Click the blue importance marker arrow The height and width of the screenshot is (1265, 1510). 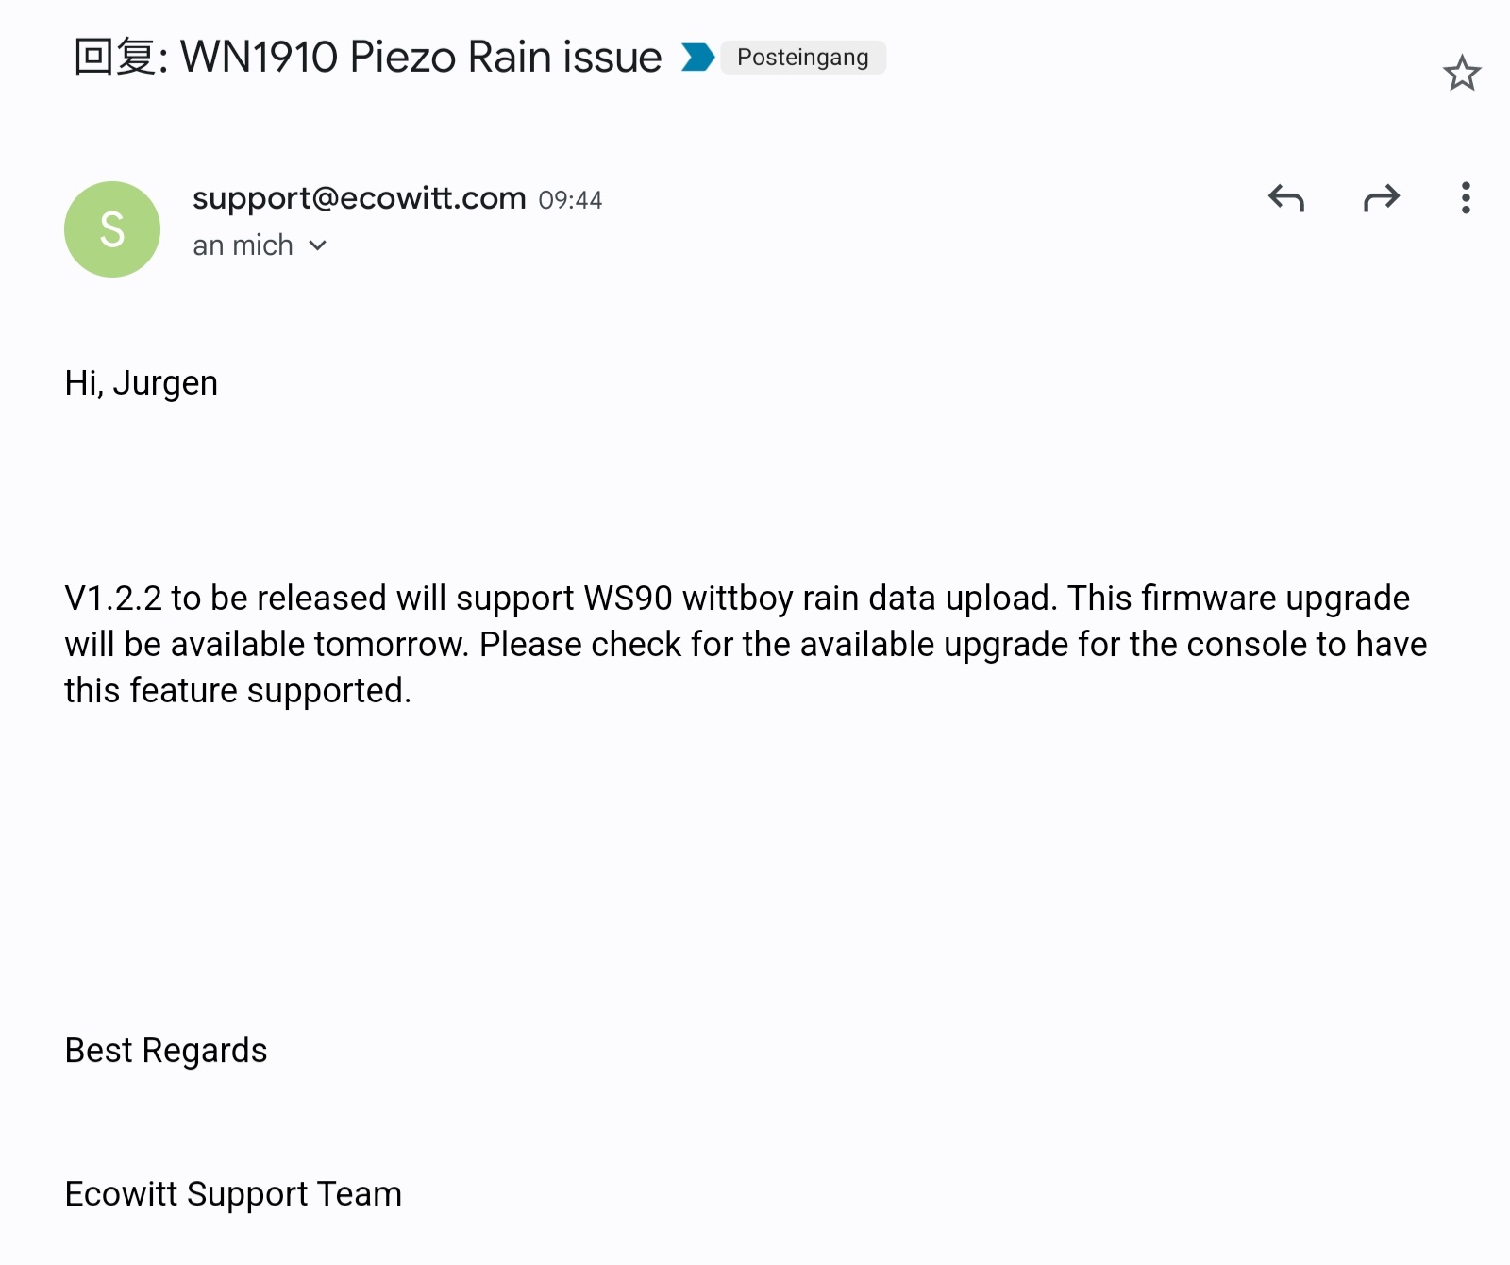coord(697,58)
